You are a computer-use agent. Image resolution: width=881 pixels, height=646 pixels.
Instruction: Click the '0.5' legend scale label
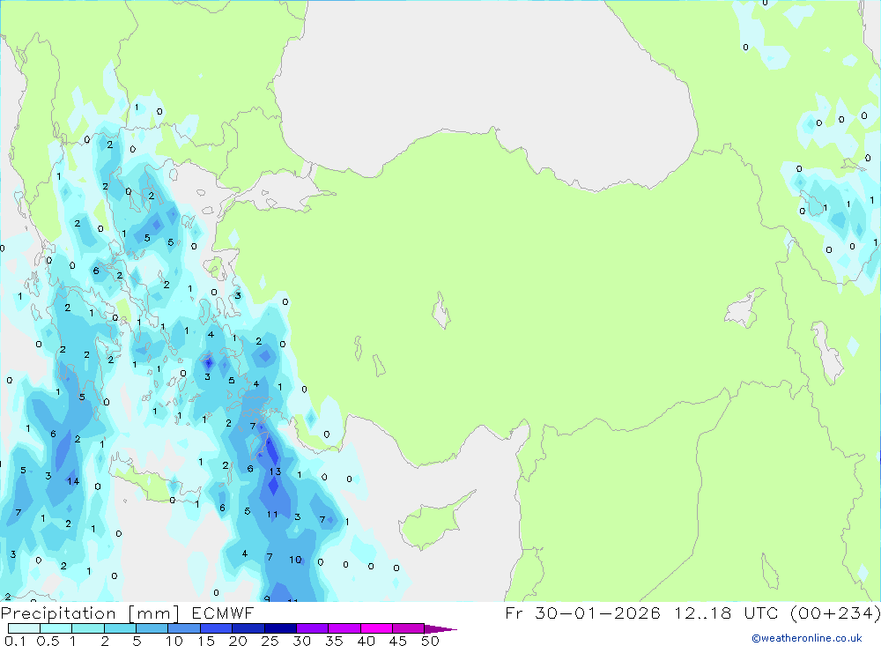click(48, 641)
